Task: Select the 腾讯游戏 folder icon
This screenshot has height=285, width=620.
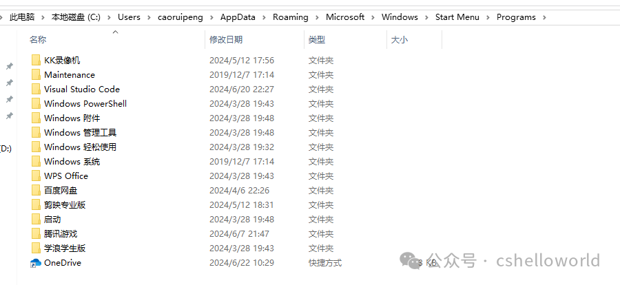Action: click(36, 234)
